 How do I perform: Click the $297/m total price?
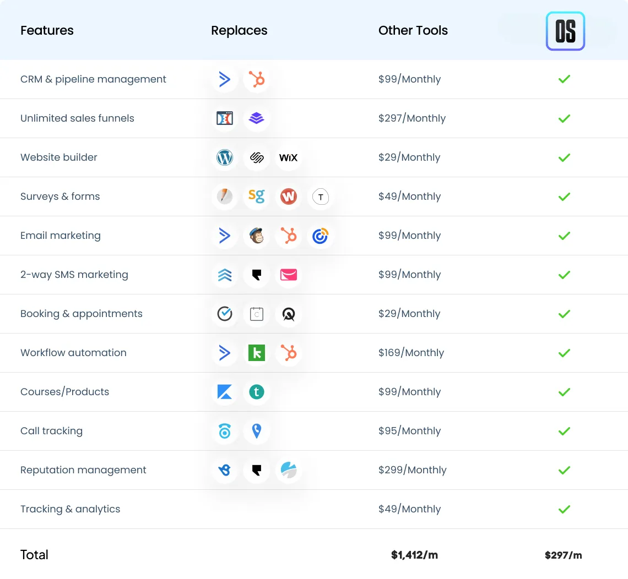pos(563,555)
